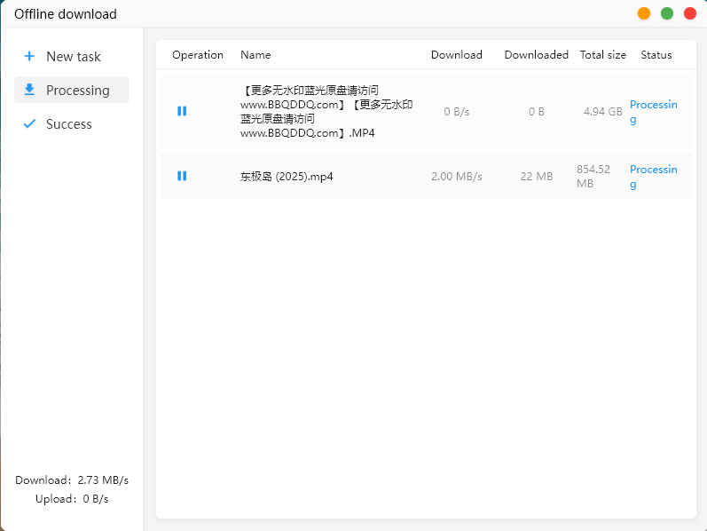Image resolution: width=707 pixels, height=531 pixels.
Task: Open the New task menu item
Action: tap(72, 56)
